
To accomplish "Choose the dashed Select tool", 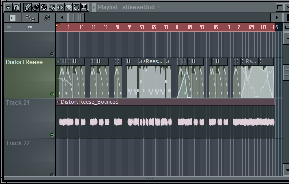I will 77,7.
